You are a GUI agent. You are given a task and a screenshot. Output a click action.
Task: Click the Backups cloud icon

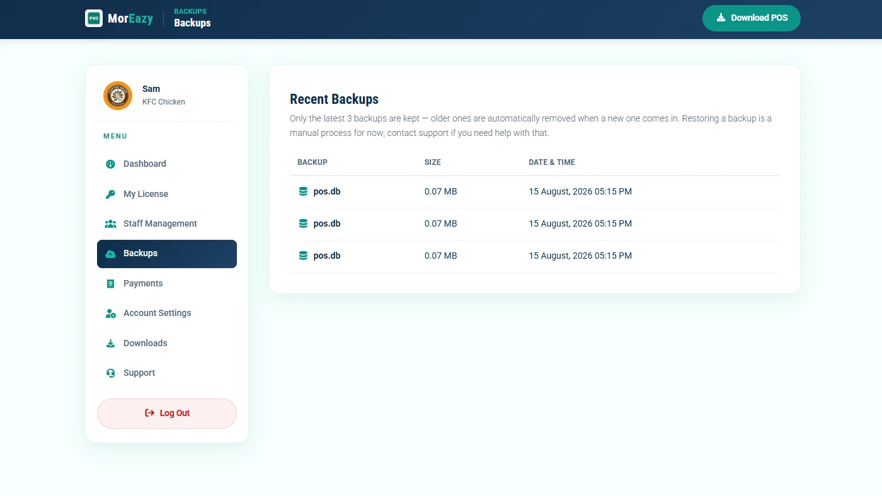[110, 254]
